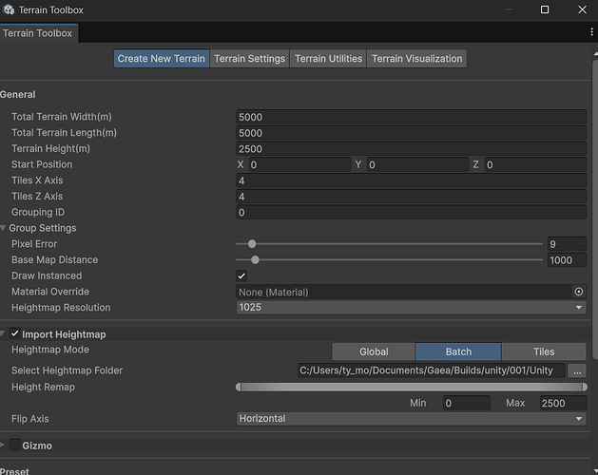The image size is (598, 475).
Task: Click the Base Map Distance value field
Action: point(568,260)
